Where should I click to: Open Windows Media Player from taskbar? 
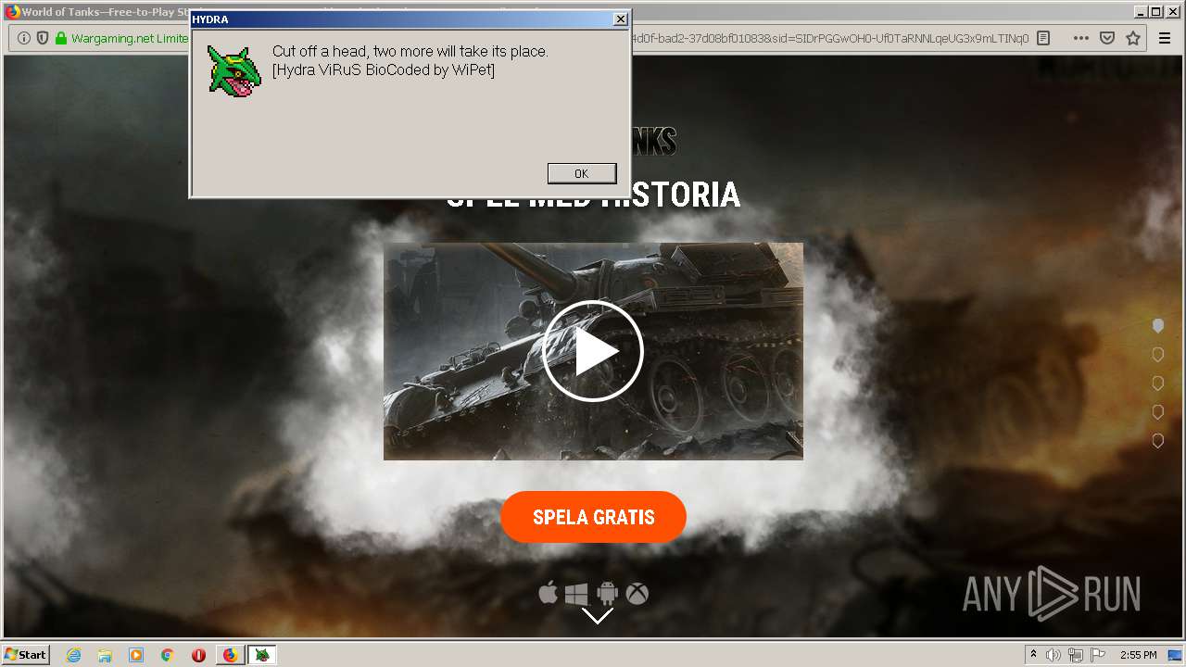[136, 655]
